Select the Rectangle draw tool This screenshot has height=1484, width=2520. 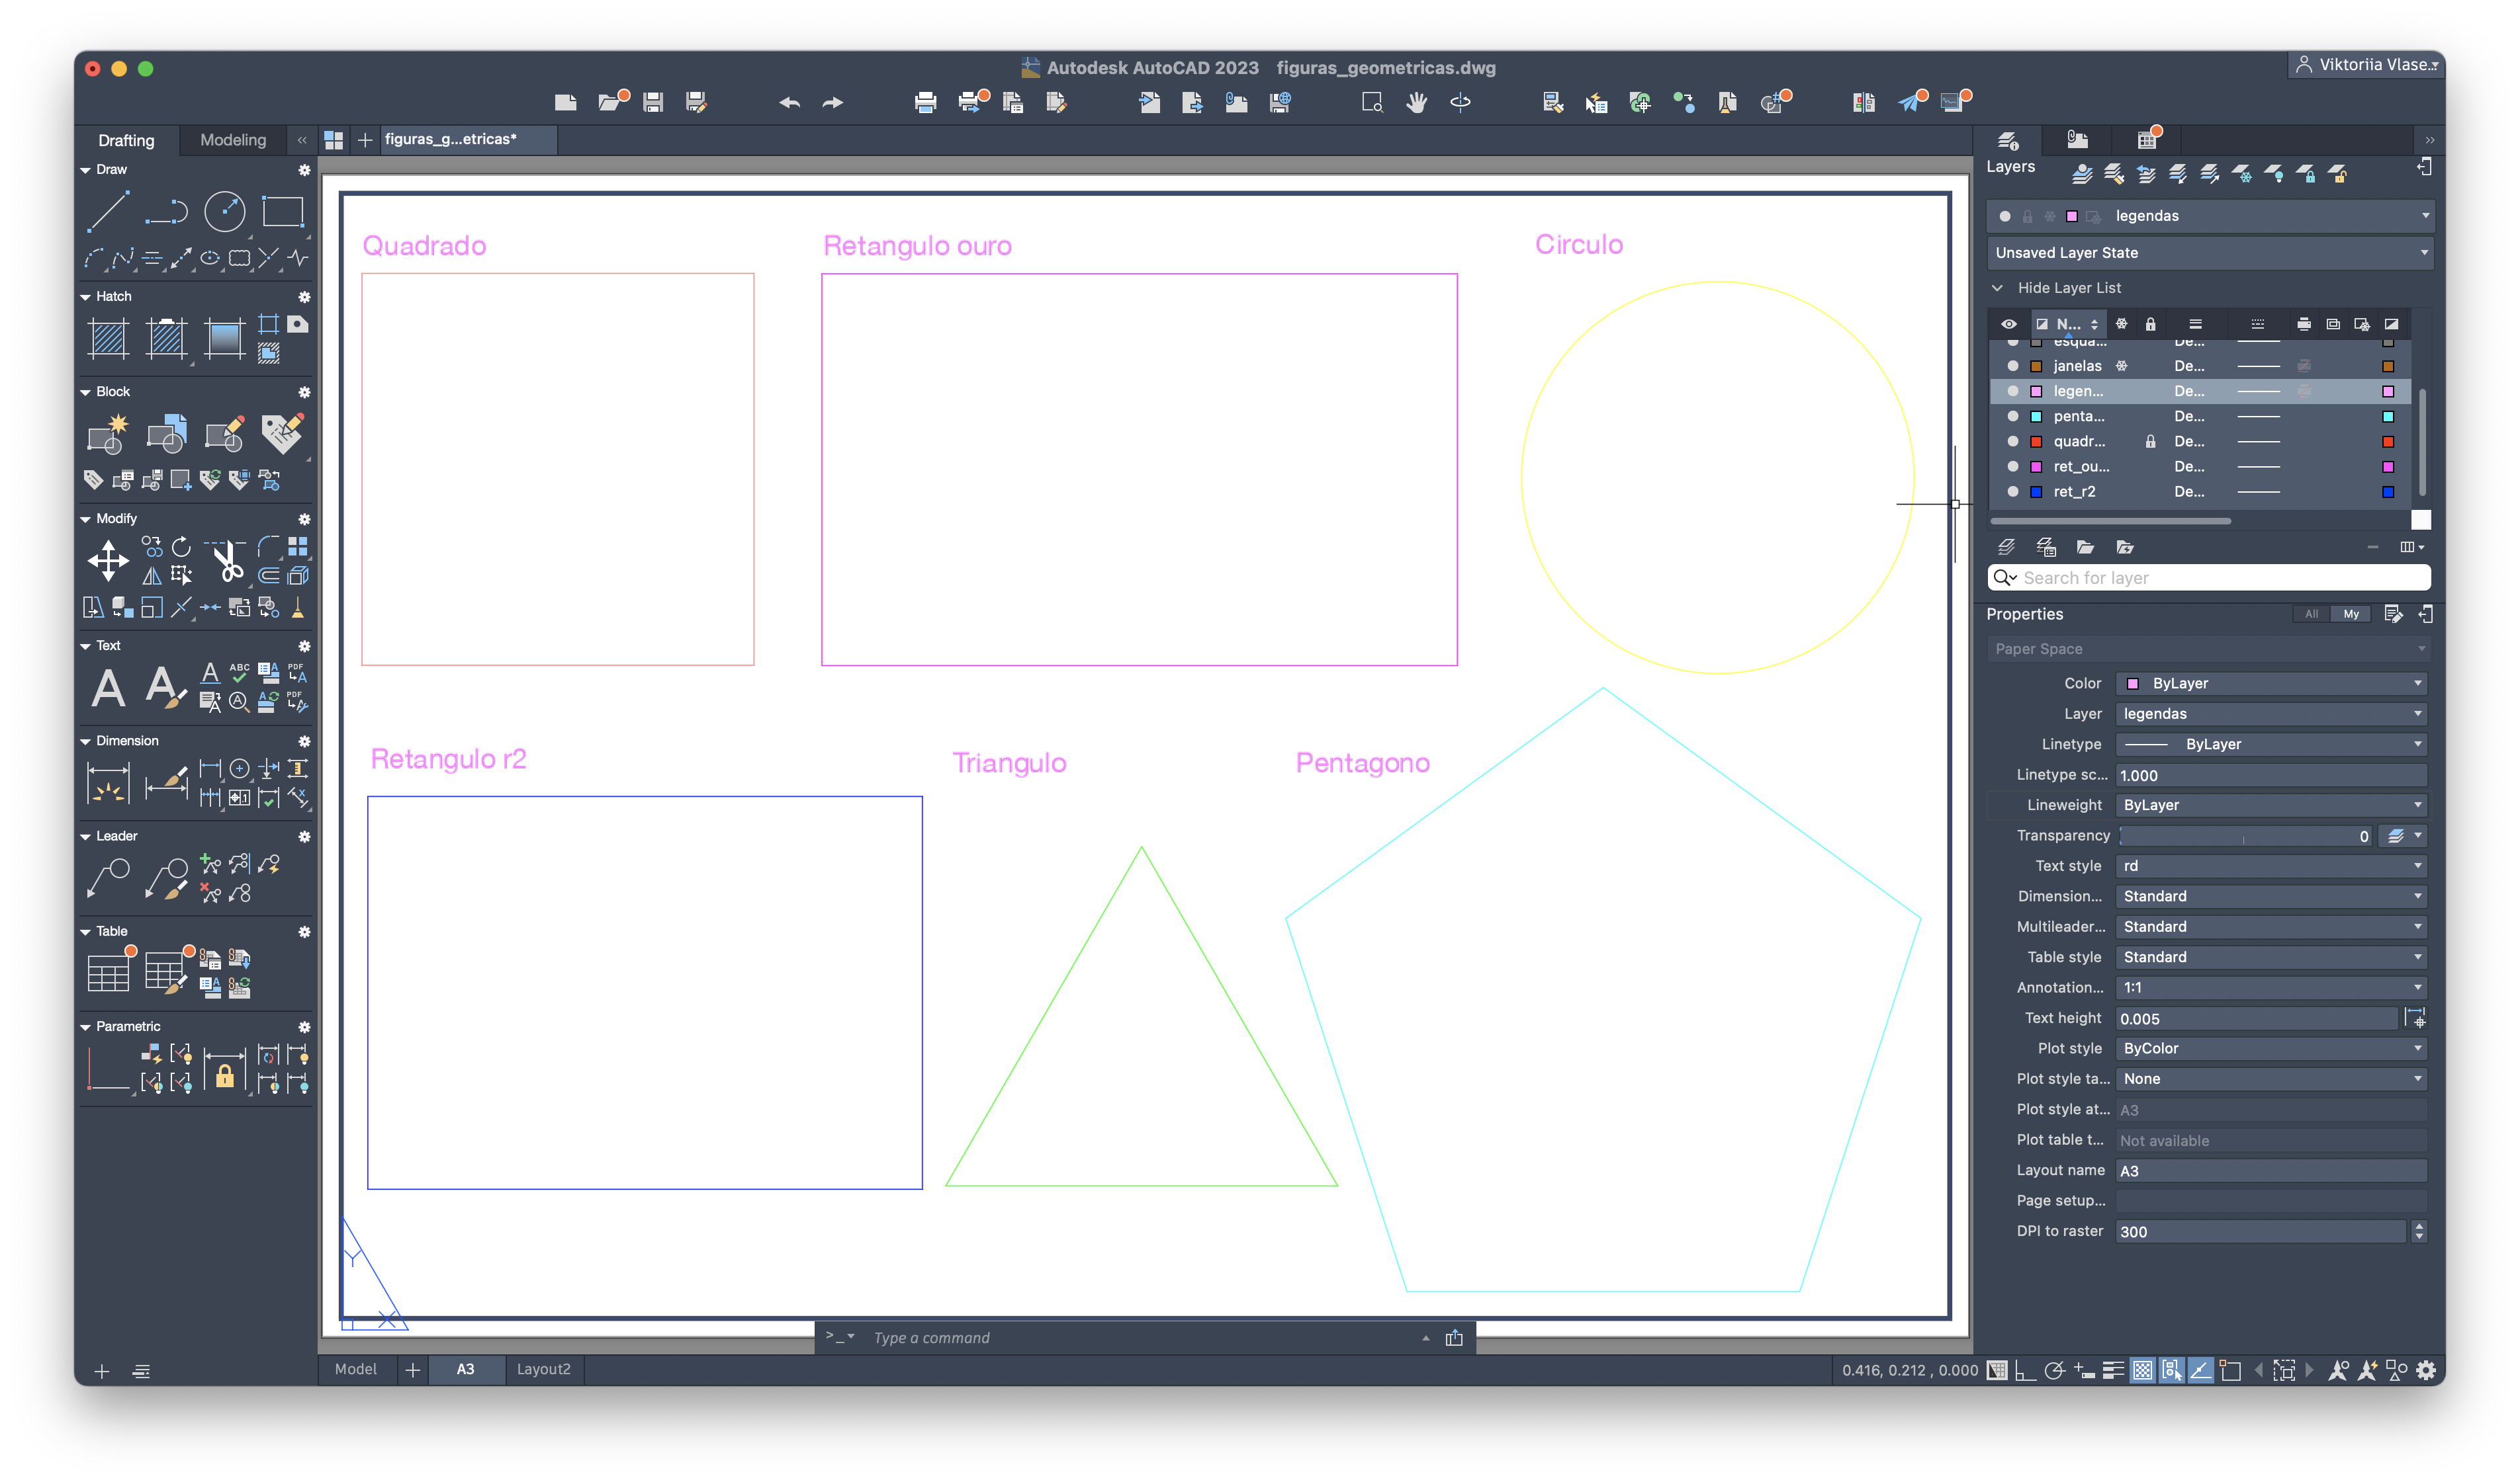pos(282,212)
